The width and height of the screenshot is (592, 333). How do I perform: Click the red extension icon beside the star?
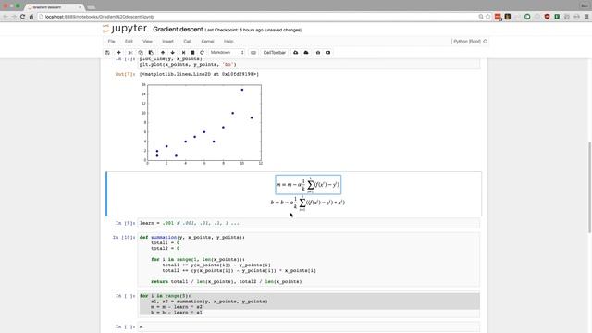498,17
